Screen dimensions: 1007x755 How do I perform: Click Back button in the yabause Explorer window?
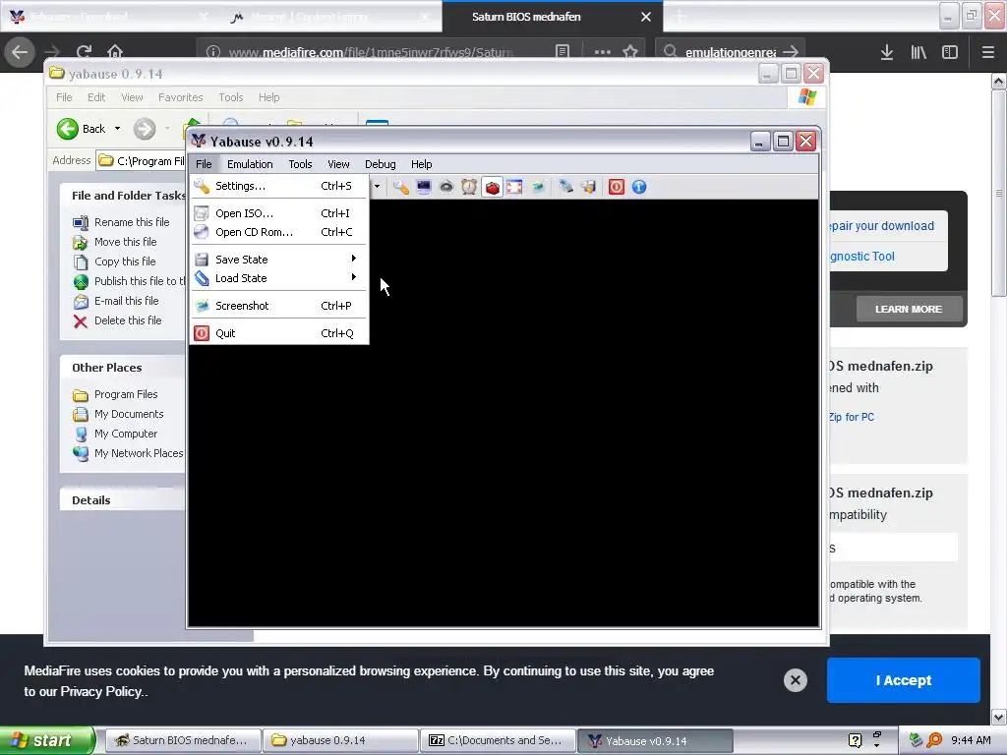81,129
